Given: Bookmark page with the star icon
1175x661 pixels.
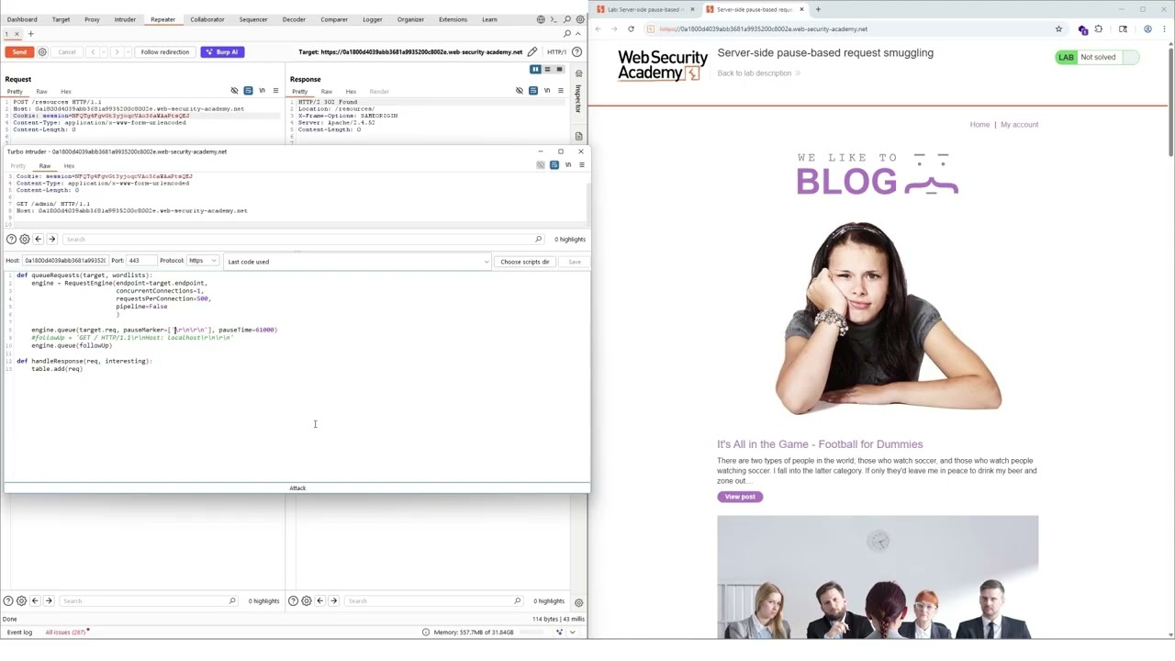Looking at the screenshot, I should pos(1058,29).
